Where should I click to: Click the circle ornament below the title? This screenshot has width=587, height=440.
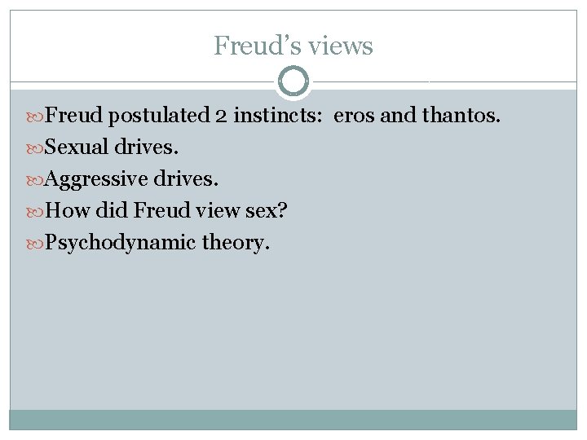(293, 81)
